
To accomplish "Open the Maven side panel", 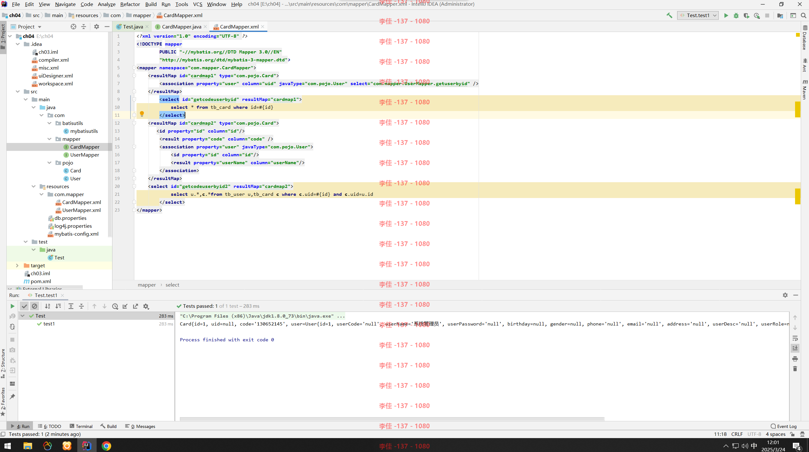I will tap(805, 90).
